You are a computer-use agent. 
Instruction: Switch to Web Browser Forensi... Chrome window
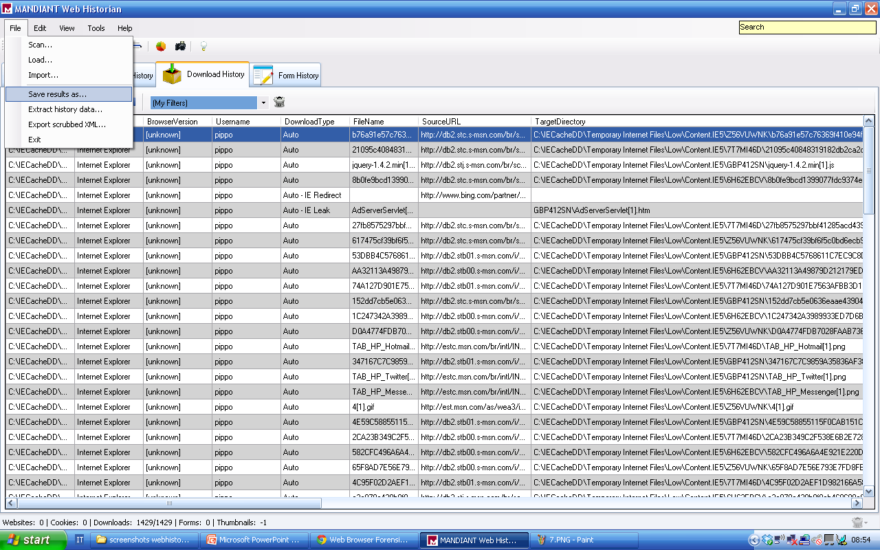pos(364,540)
